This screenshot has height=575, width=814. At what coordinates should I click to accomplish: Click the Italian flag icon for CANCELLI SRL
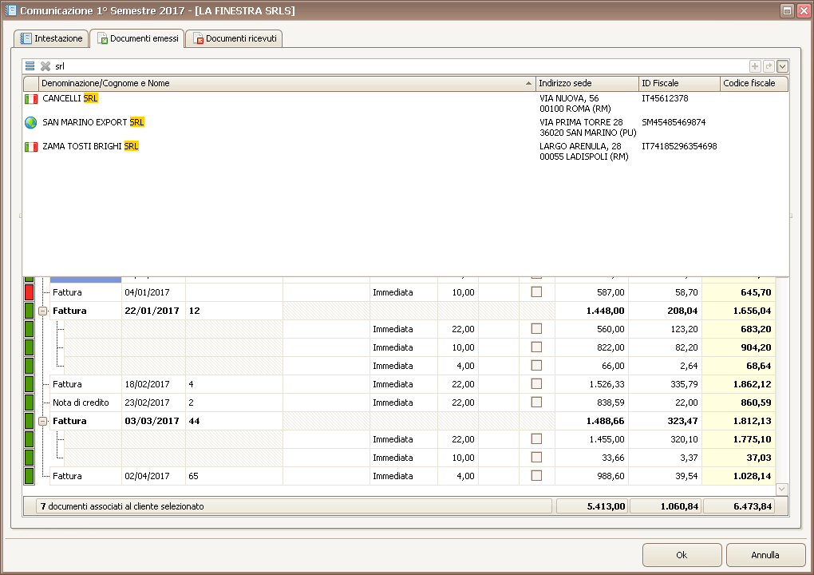pos(31,99)
